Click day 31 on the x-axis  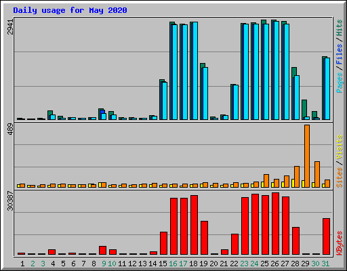(x=325, y=264)
